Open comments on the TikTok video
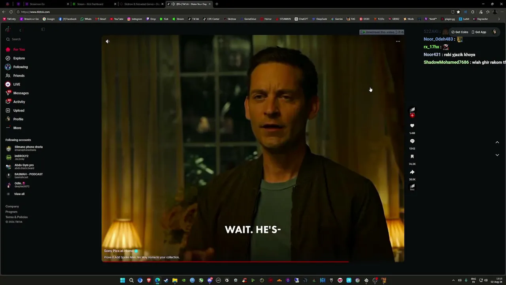Image resolution: width=506 pixels, height=285 pixels. 412,141
